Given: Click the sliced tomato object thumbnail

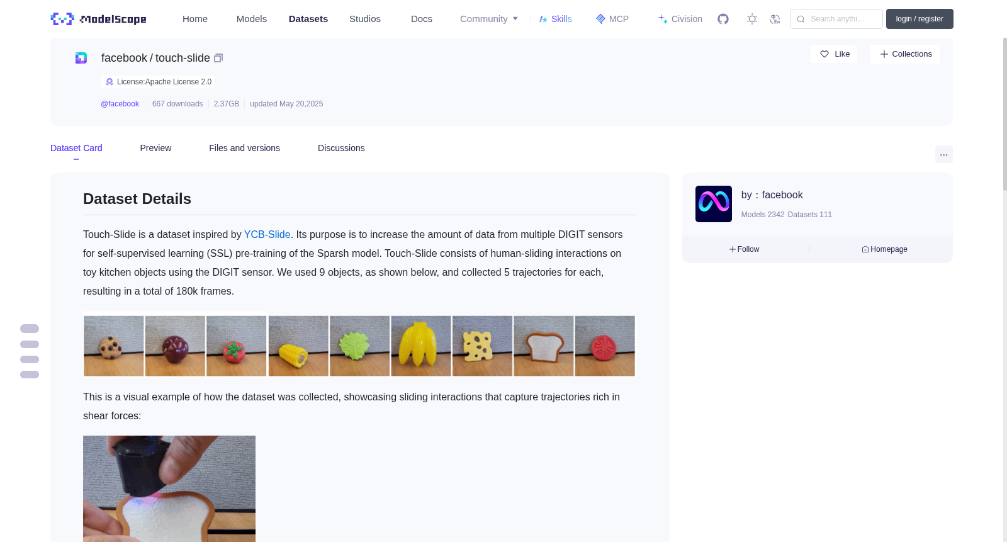Looking at the screenshot, I should [x=605, y=346].
